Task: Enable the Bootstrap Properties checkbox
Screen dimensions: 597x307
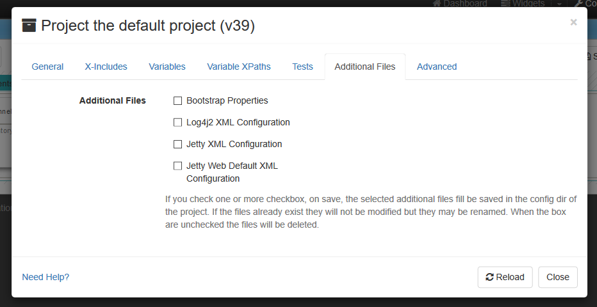Action: click(178, 100)
